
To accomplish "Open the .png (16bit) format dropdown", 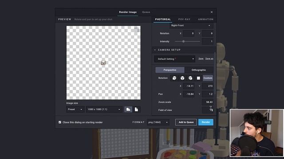I will pyautogui.click(x=158, y=122).
